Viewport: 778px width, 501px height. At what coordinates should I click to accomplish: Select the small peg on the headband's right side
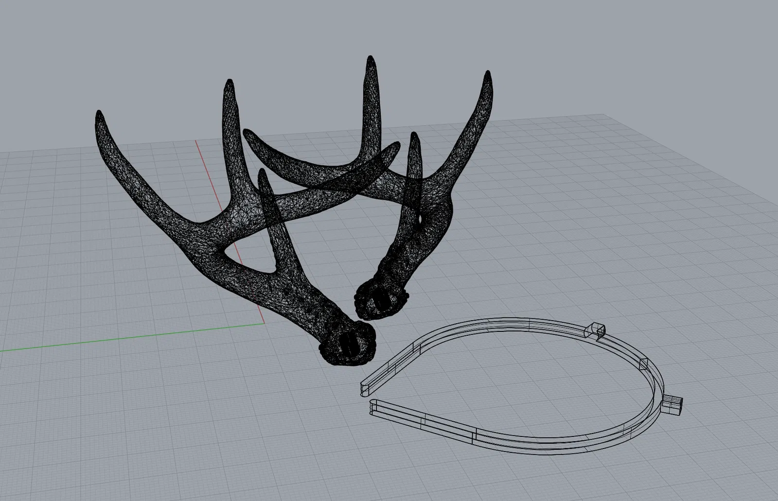673,405
